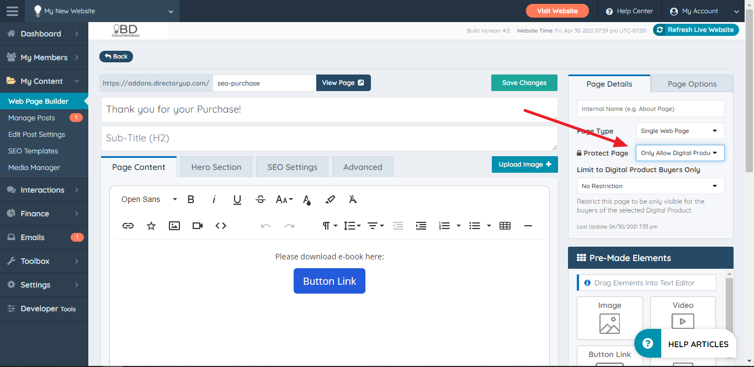Open the My Account menu
754x367 pixels.
704,11
